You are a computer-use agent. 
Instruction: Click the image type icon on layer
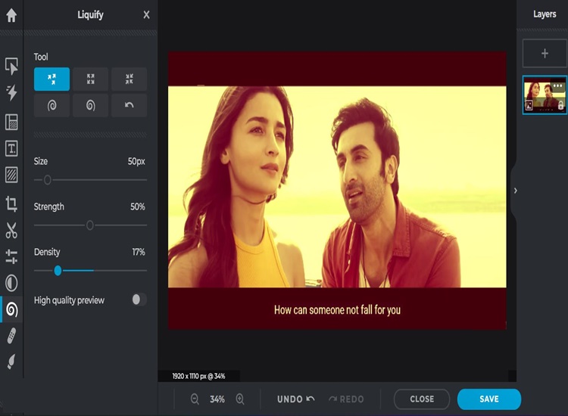(529, 106)
